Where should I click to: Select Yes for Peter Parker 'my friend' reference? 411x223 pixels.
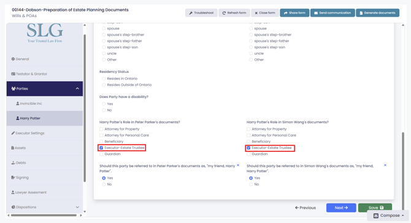click(x=104, y=178)
